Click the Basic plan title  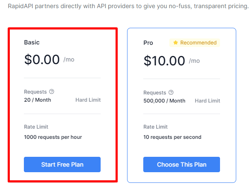click(x=32, y=42)
